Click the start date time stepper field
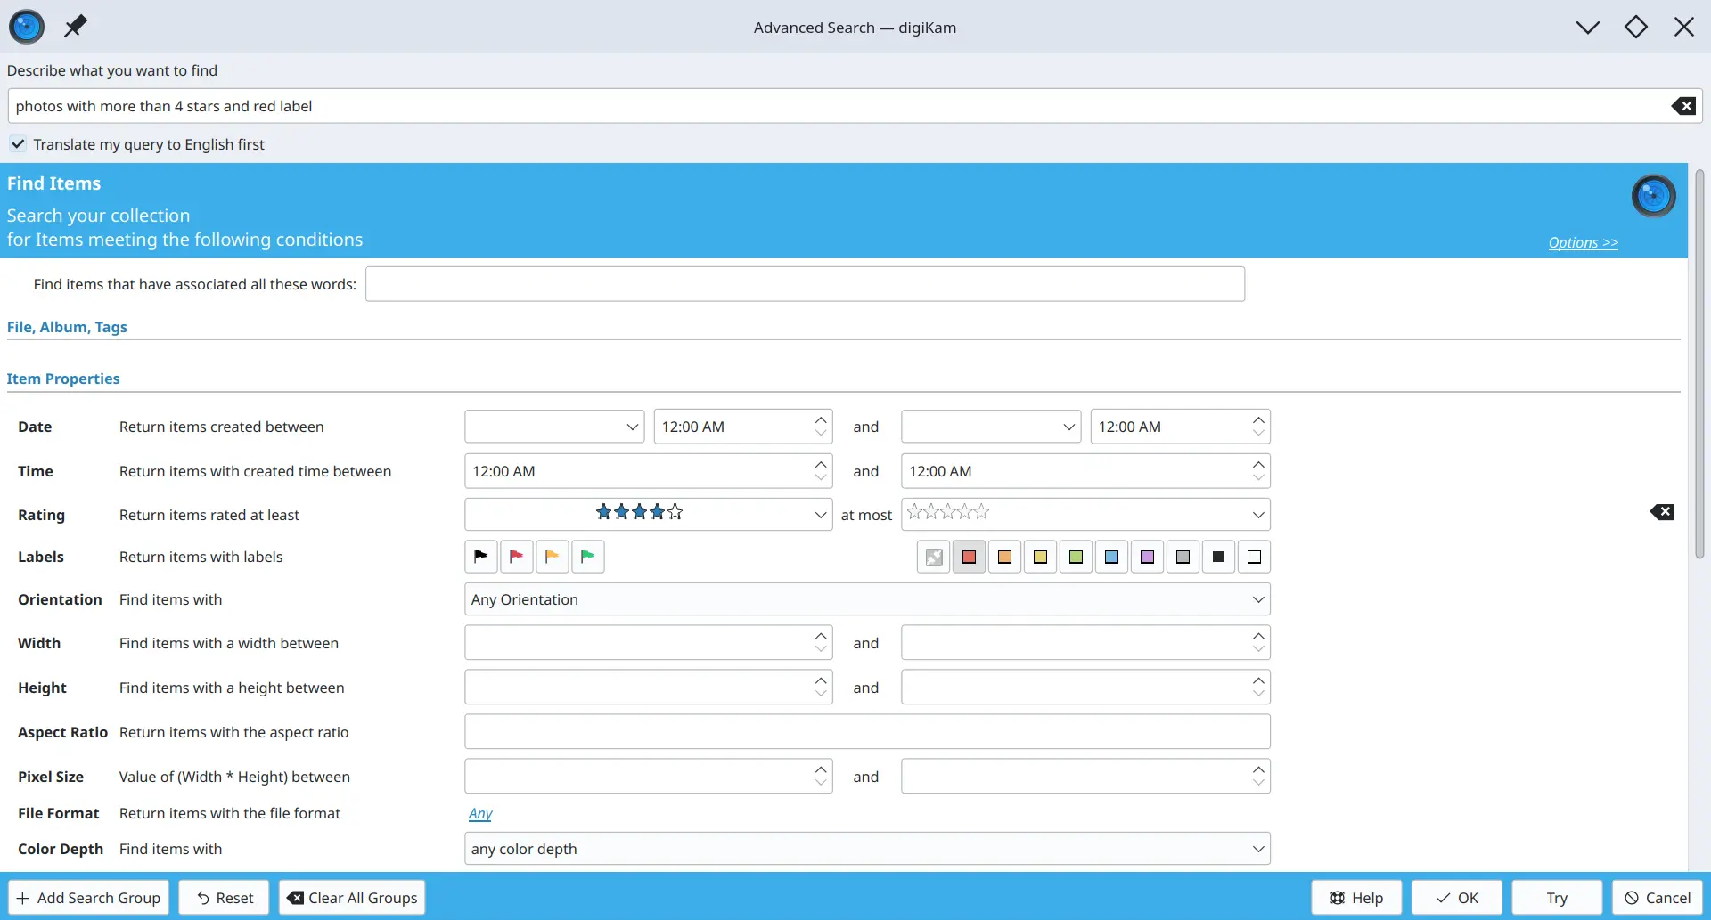The width and height of the screenshot is (1711, 920). pos(743,427)
